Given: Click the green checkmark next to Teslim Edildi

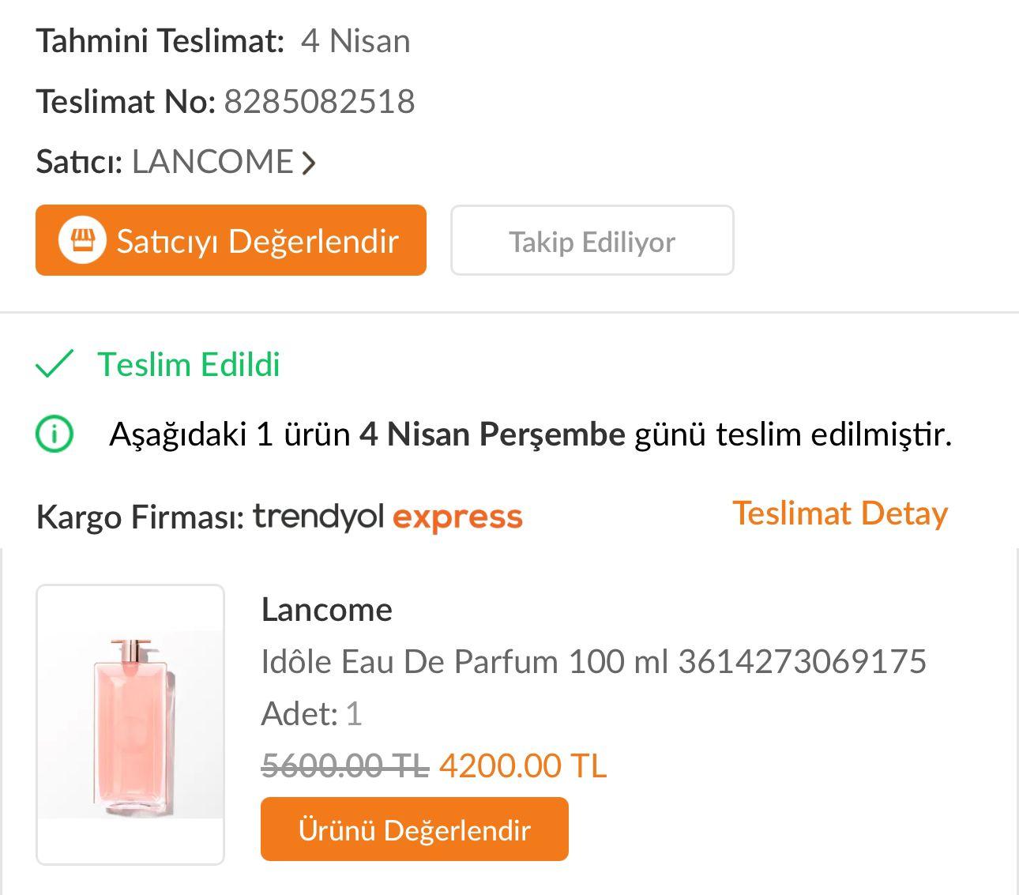Looking at the screenshot, I should pyautogui.click(x=53, y=364).
